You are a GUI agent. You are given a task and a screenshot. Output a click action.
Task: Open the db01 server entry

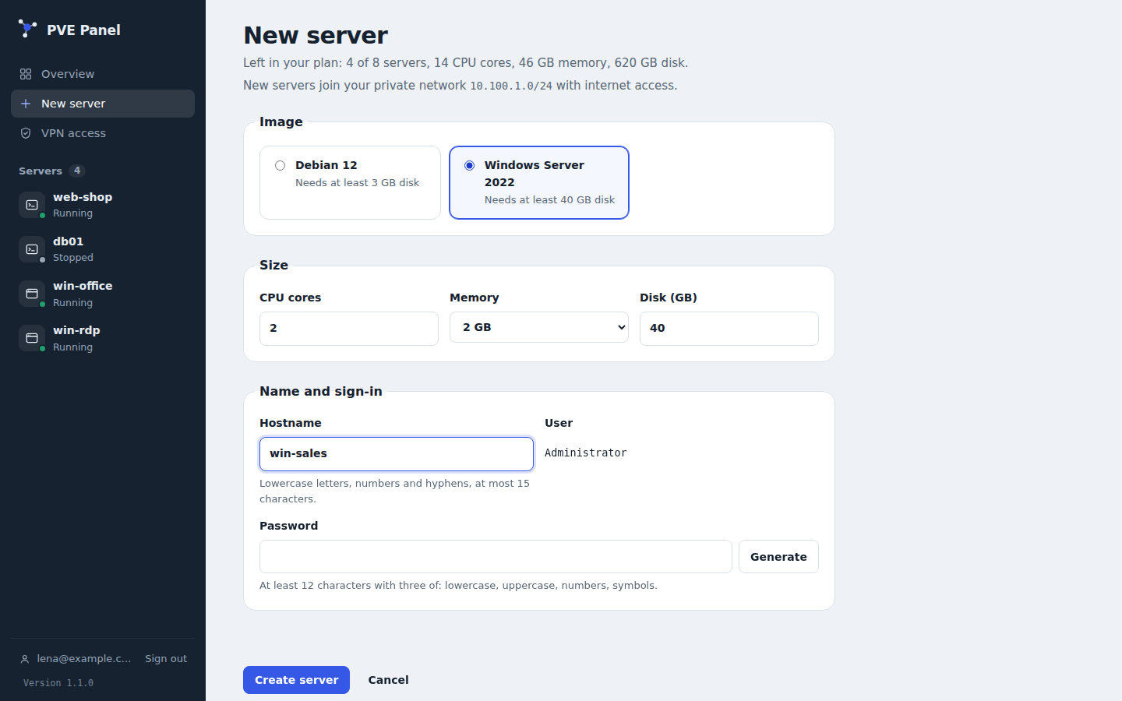(x=103, y=249)
